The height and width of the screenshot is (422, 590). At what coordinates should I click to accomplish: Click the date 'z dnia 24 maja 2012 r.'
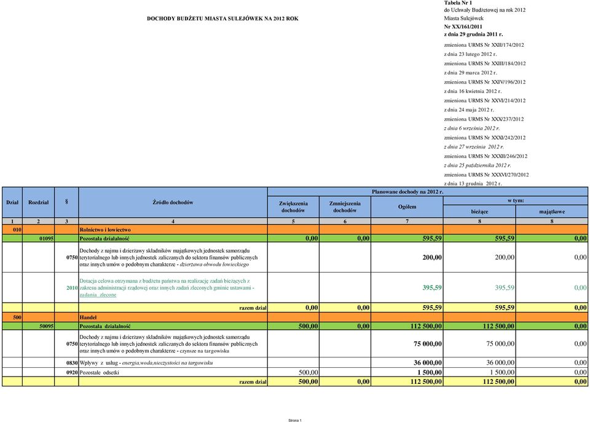coord(469,109)
